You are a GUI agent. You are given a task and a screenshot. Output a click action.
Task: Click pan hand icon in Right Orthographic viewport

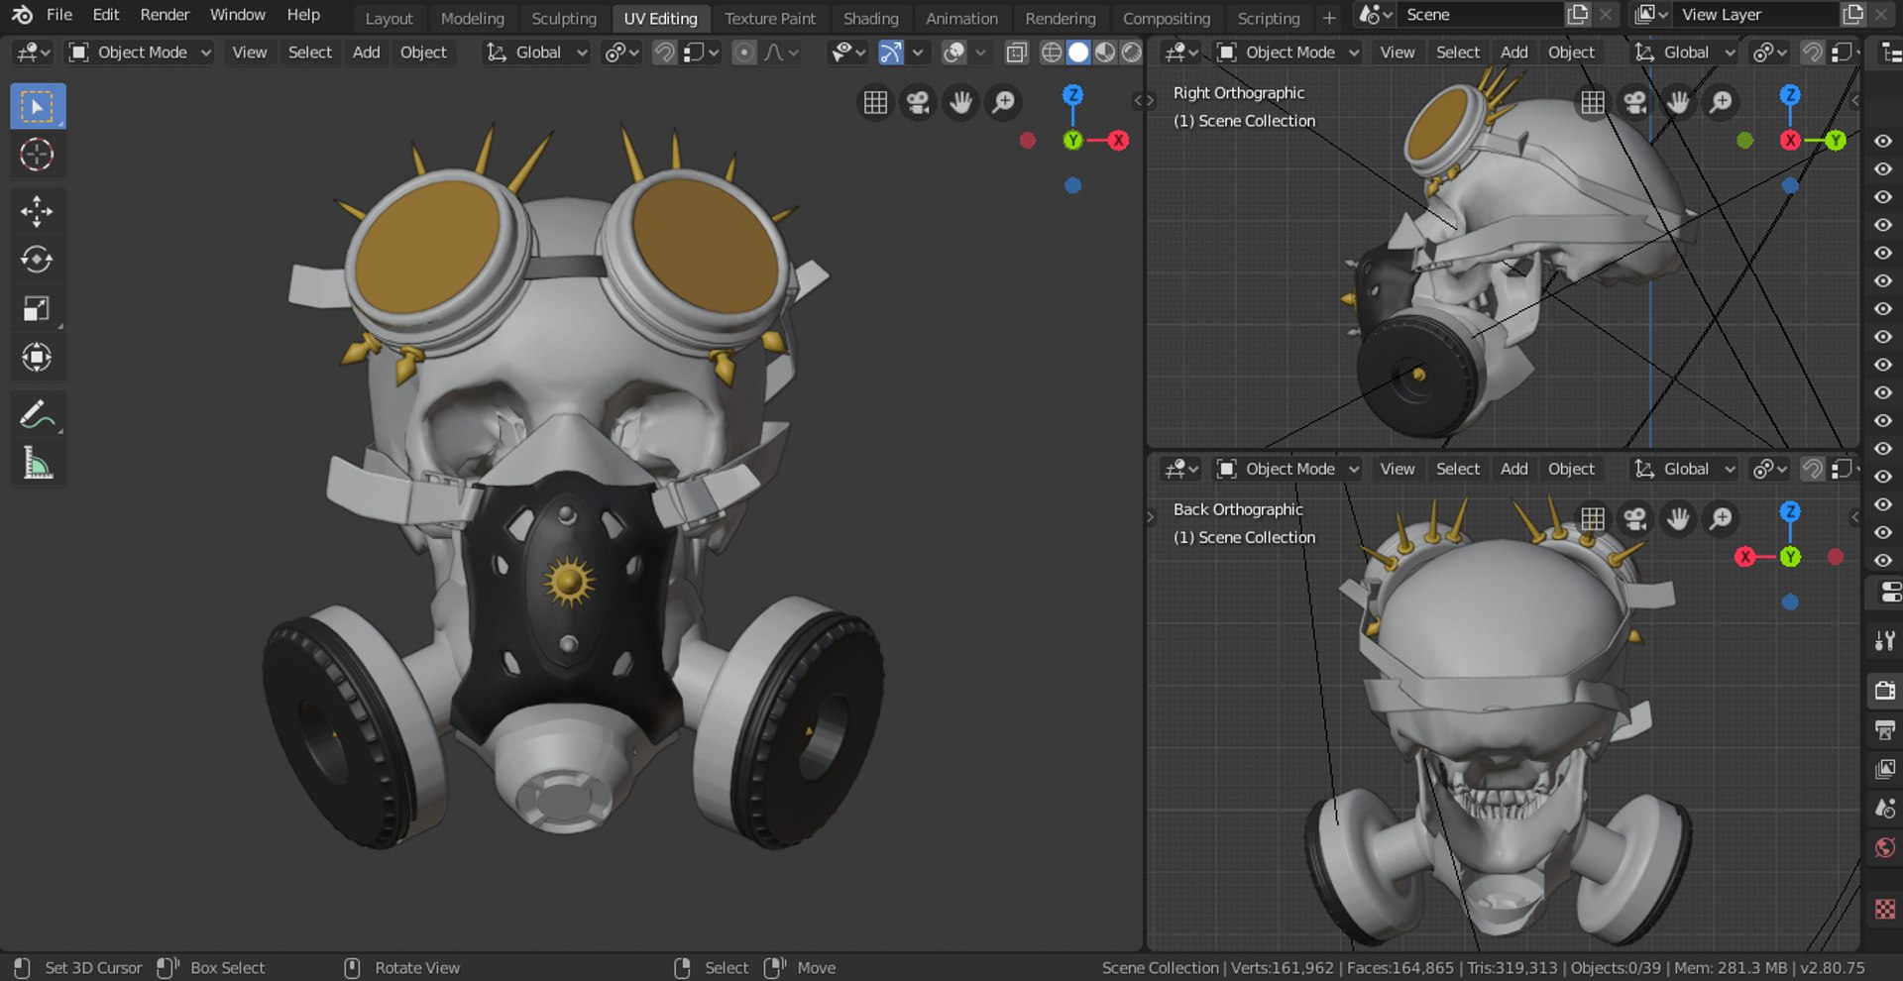(x=1678, y=102)
